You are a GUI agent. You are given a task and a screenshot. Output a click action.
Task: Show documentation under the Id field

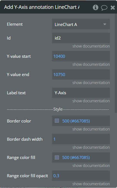[x=91, y=46]
